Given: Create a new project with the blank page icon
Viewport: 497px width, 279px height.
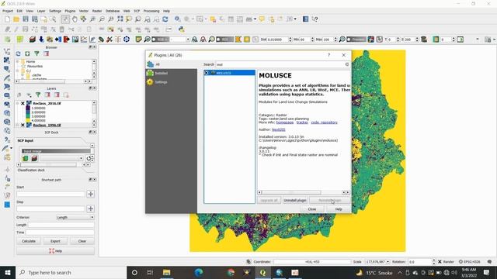Looking at the screenshot, I should [x=7, y=19].
